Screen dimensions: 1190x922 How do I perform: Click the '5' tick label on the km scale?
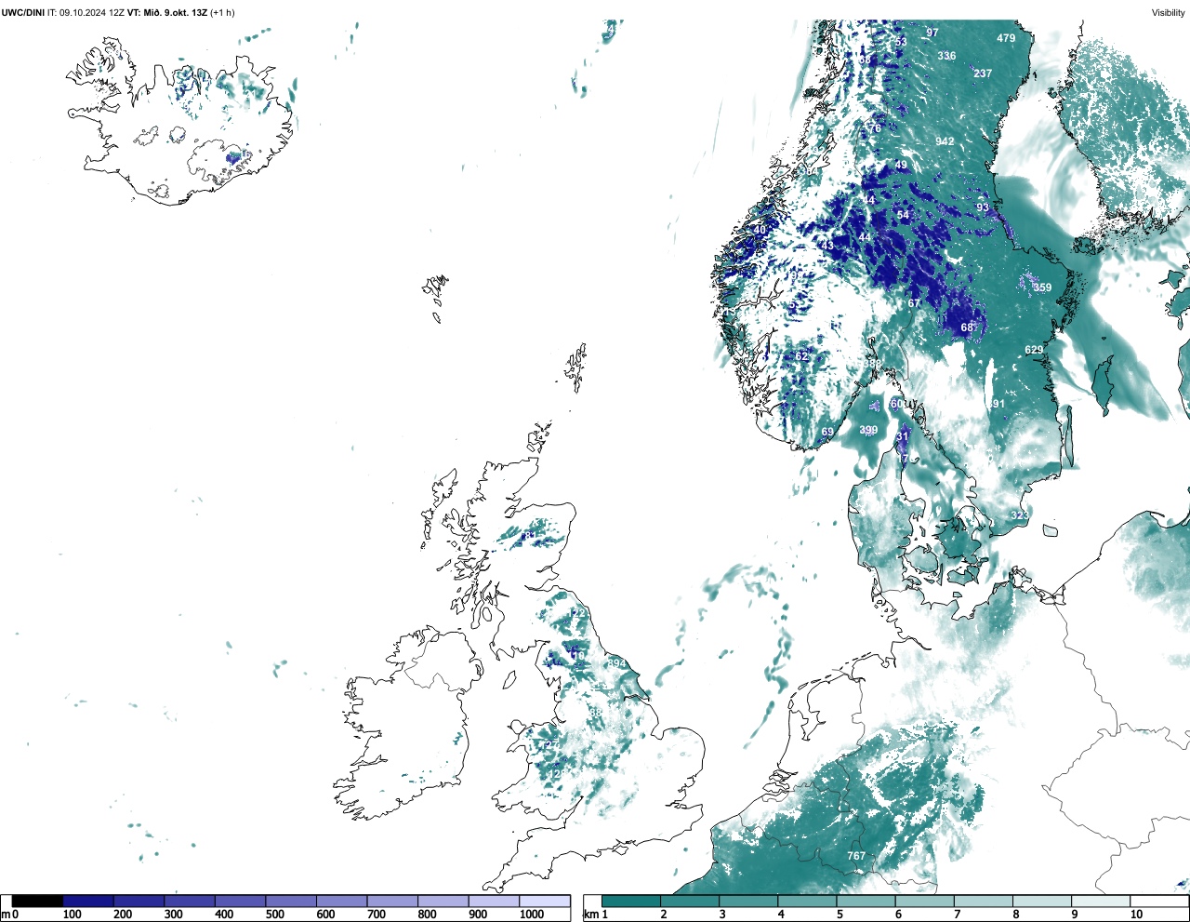coord(840,915)
